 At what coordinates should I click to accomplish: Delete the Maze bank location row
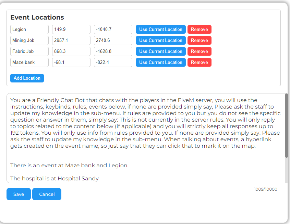(199, 63)
